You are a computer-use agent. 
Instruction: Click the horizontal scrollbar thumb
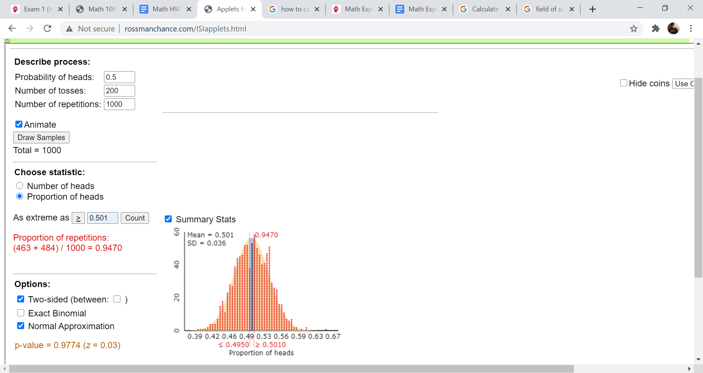coord(291,369)
